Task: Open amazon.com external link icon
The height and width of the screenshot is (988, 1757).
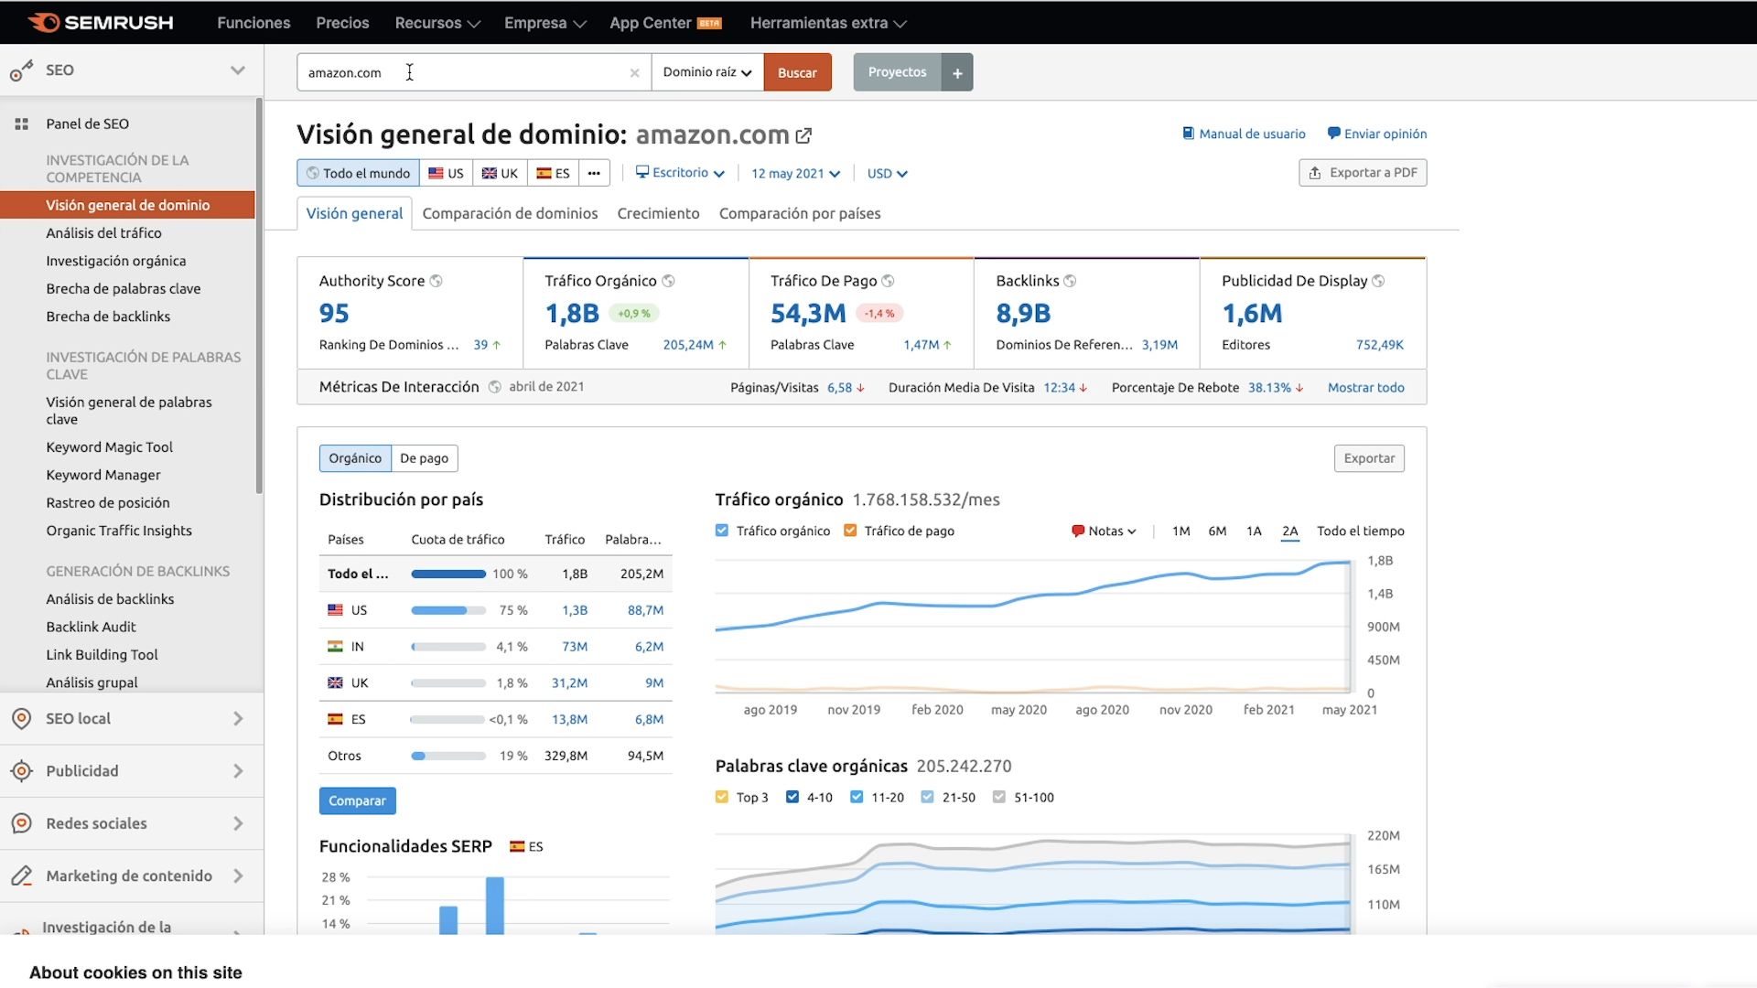Action: coord(803,135)
